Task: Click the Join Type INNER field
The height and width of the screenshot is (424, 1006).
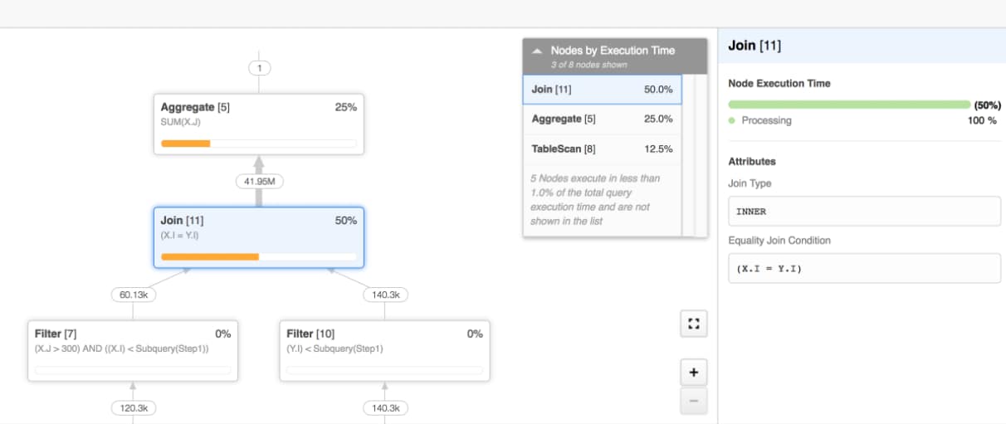Action: [x=864, y=211]
